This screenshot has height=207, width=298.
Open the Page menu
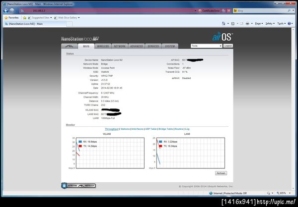pyautogui.click(x=259, y=23)
